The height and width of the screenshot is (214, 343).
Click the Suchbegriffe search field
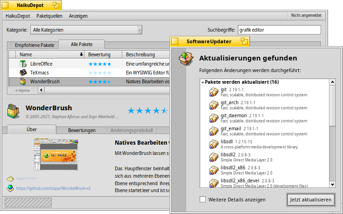(279, 30)
